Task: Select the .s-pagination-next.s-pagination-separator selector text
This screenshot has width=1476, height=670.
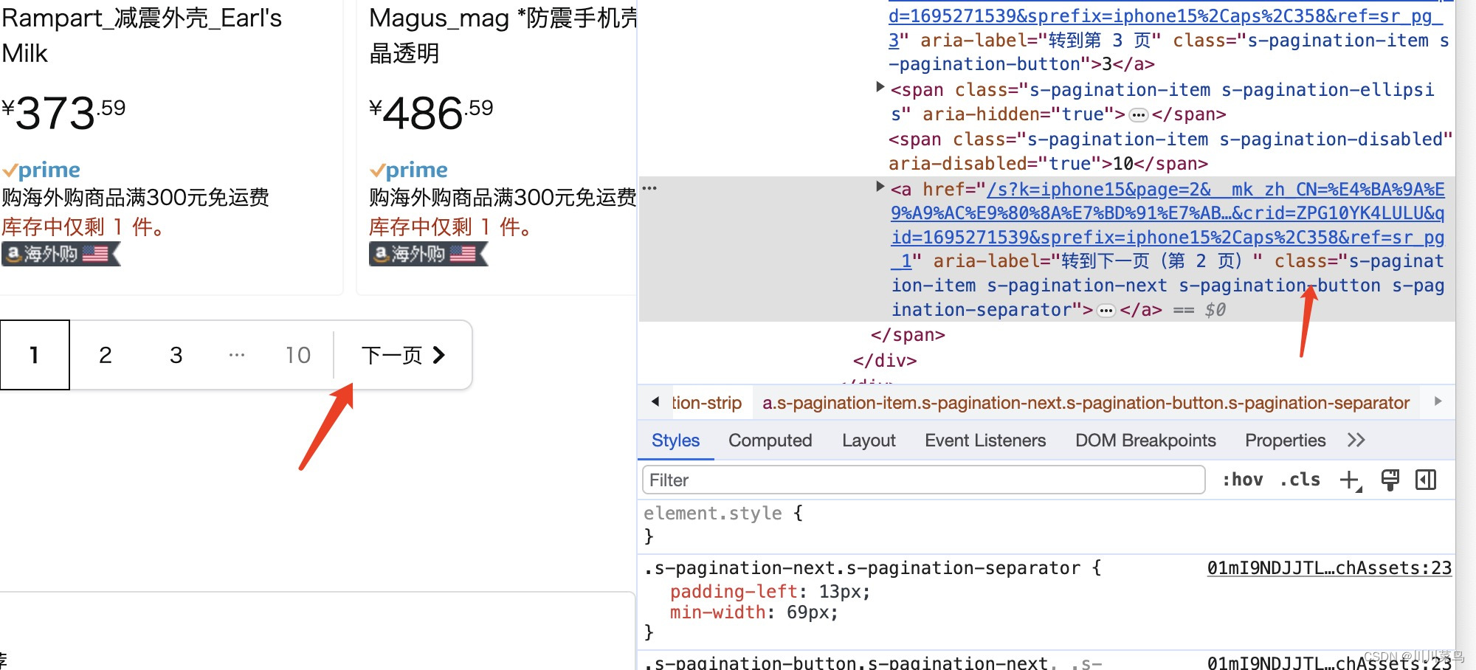Action: (863, 568)
